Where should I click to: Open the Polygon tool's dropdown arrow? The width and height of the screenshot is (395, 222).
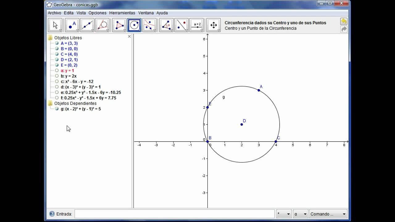pyautogui.click(x=124, y=30)
